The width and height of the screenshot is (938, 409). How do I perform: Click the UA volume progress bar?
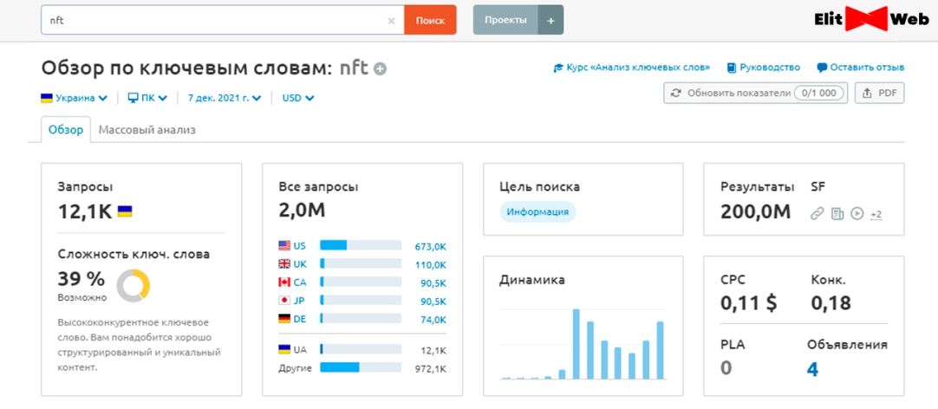[x=361, y=348]
